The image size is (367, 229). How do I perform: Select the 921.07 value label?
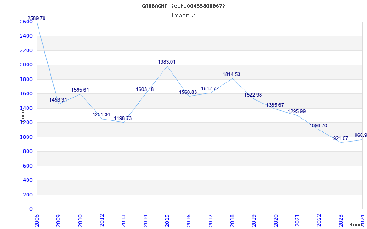340,139
